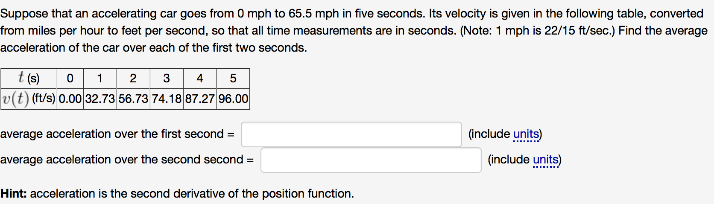Click the velocity cell showing 32.73
Viewport: 714px width, 204px height.
click(x=100, y=99)
